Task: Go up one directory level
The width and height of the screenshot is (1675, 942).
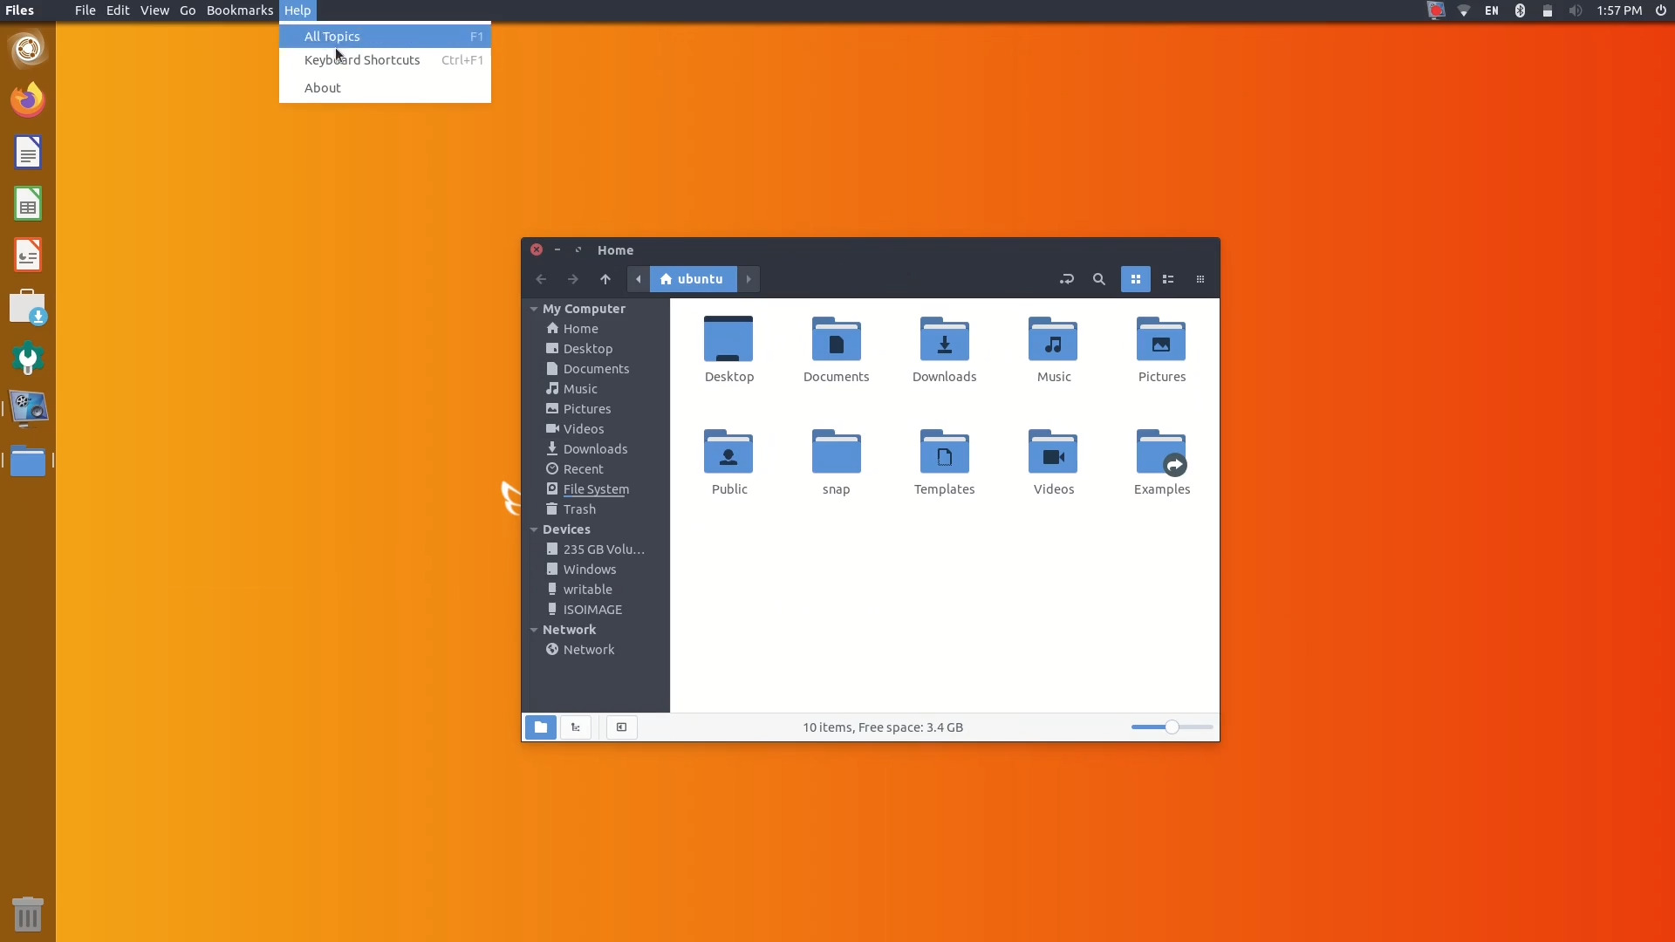Action: tap(605, 279)
